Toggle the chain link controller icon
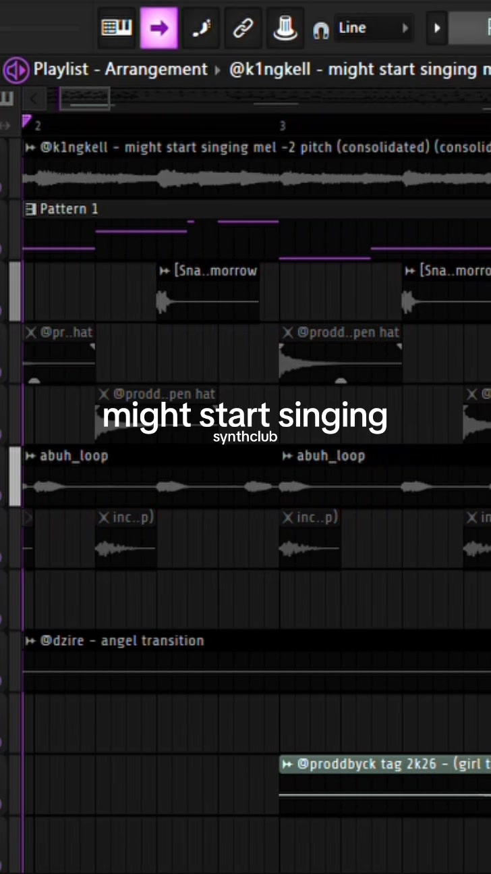 (243, 28)
